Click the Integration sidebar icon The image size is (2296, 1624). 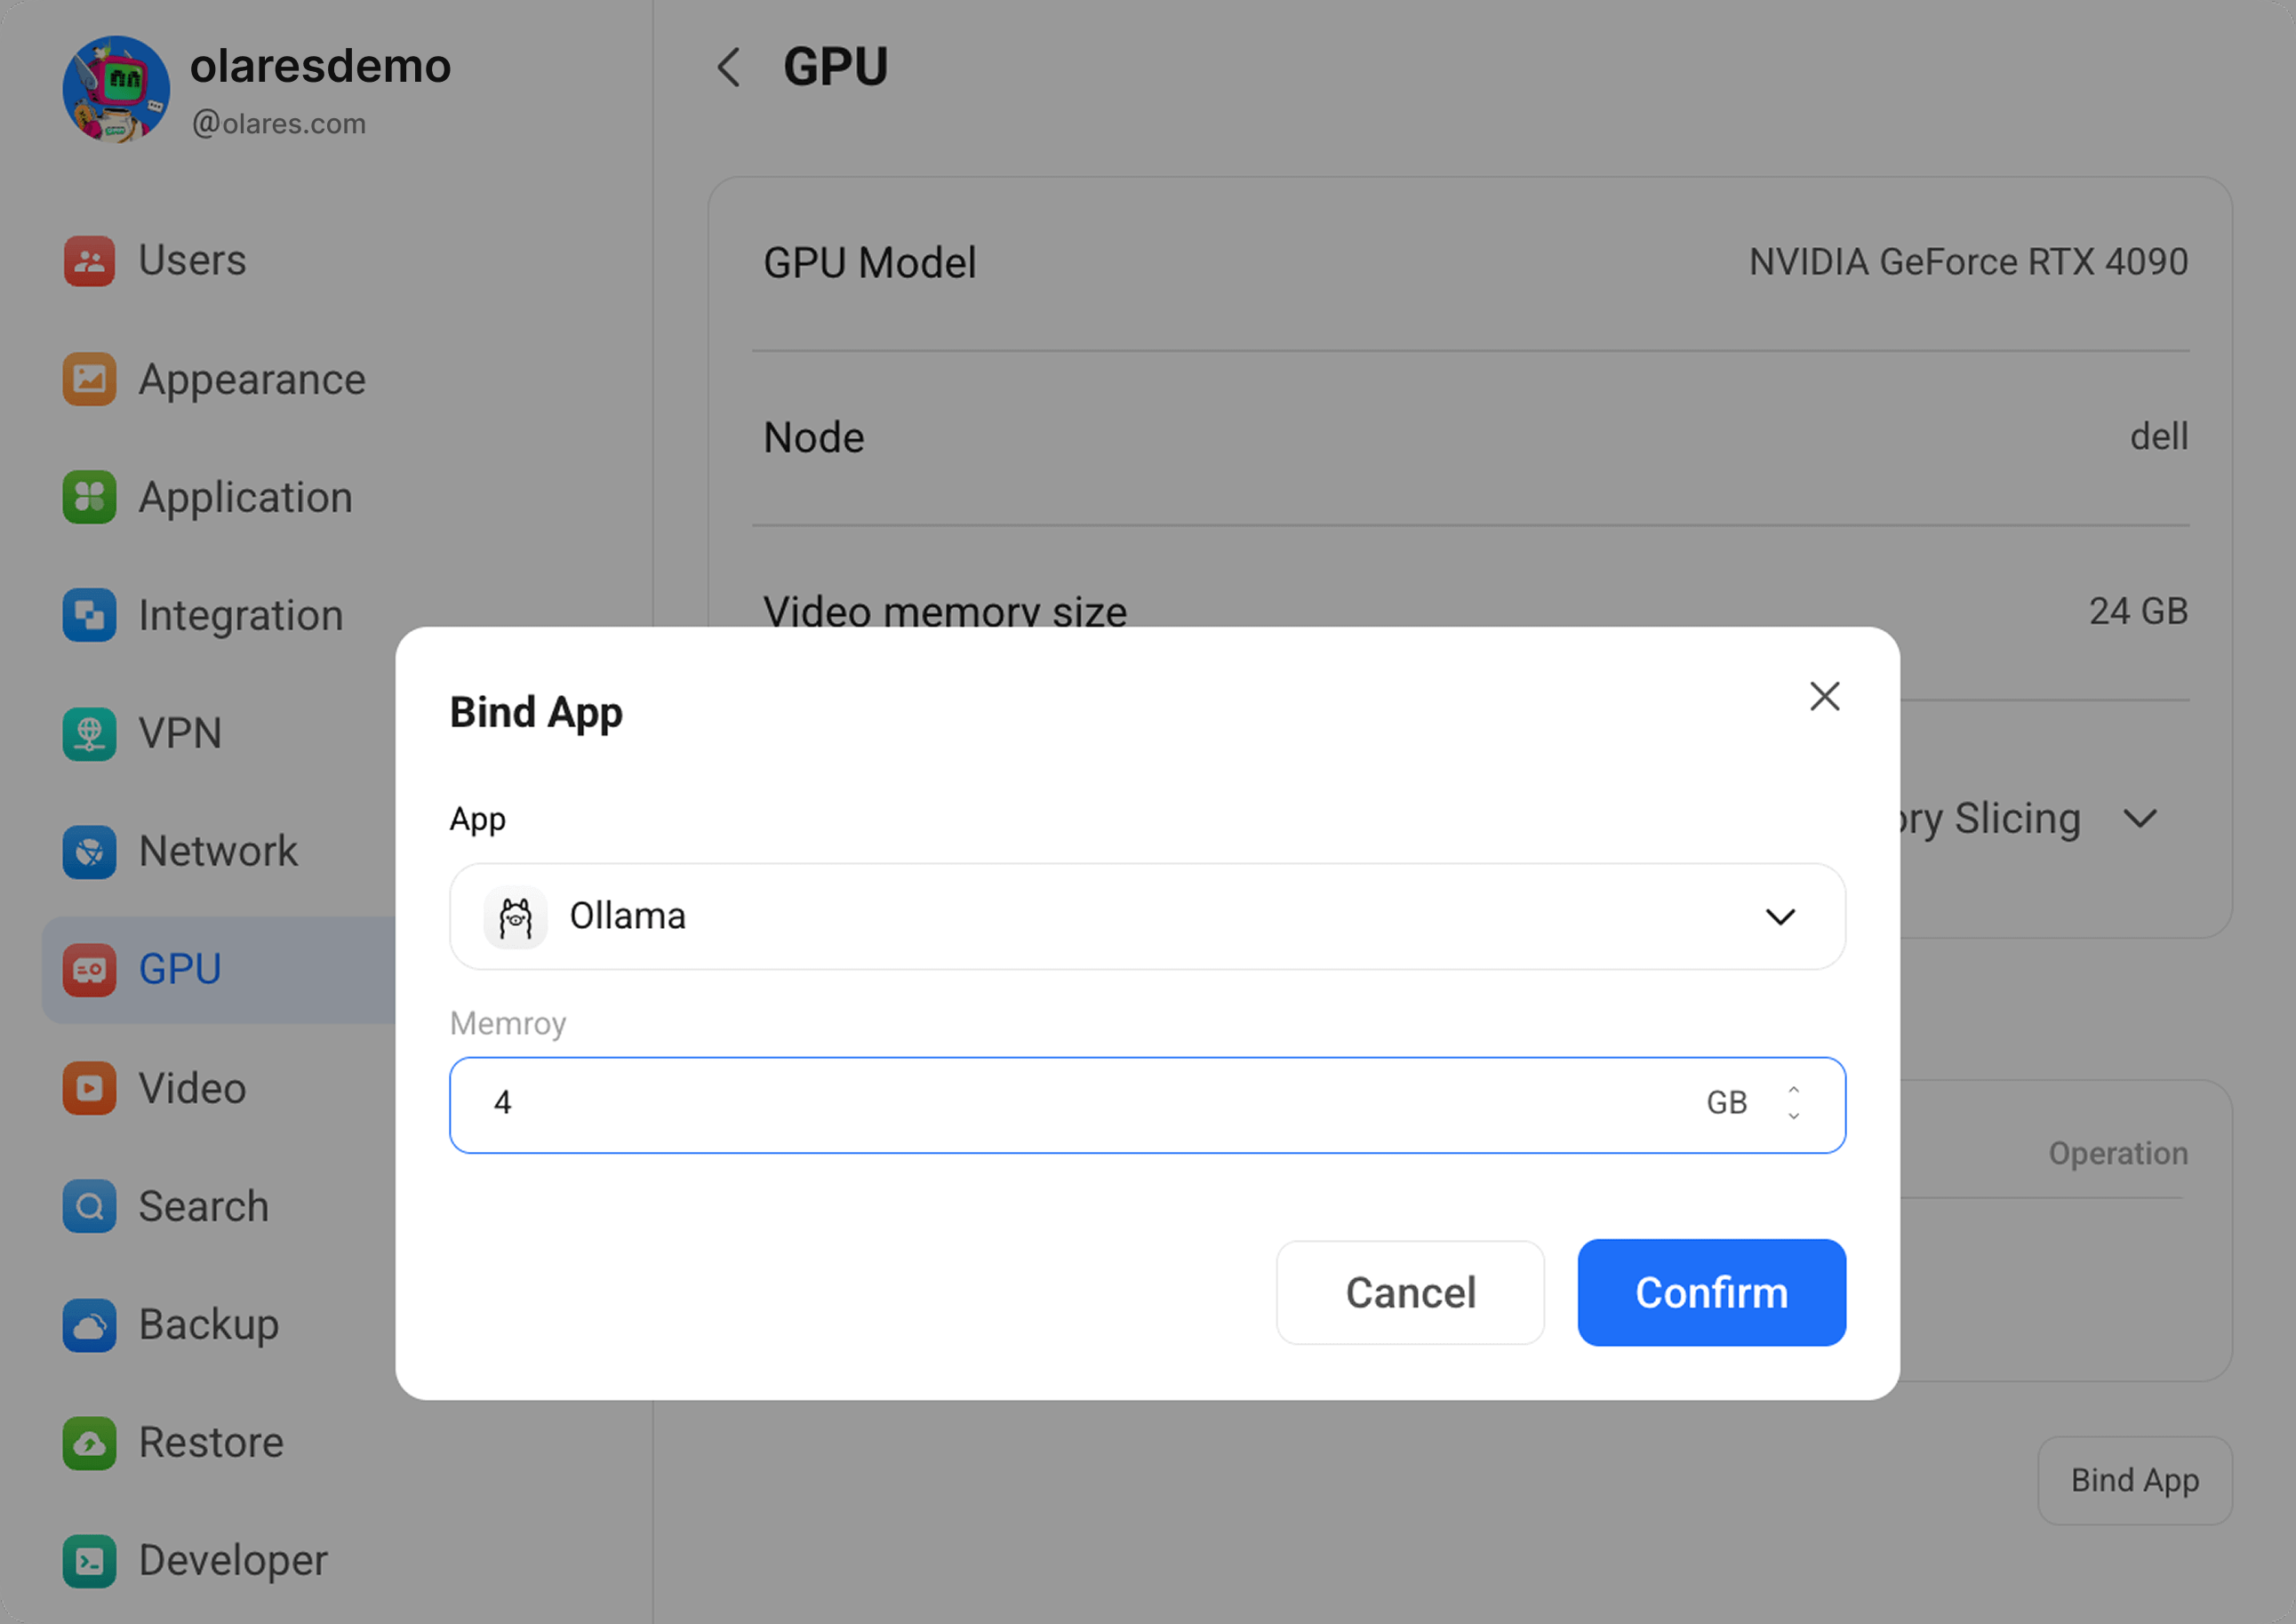89,615
